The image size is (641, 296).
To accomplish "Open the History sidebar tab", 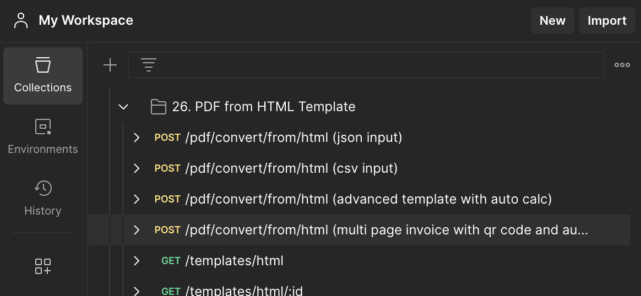I will point(43,198).
